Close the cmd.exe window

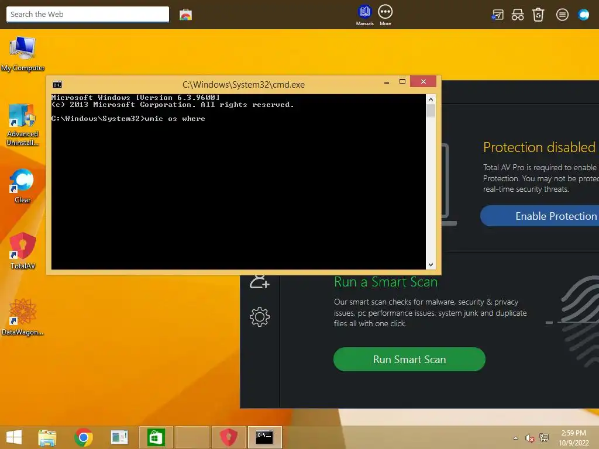[x=424, y=81]
